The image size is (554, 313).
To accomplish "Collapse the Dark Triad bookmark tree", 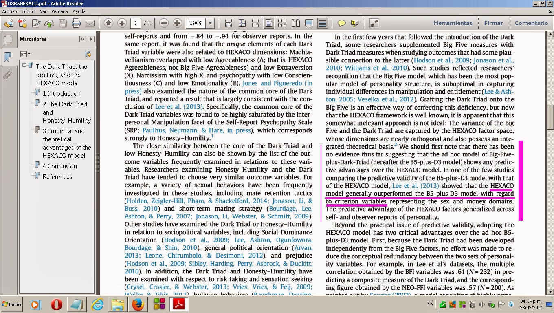I will (24, 65).
